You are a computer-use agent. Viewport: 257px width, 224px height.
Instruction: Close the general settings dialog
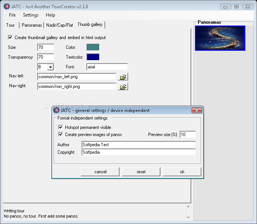[197, 110]
